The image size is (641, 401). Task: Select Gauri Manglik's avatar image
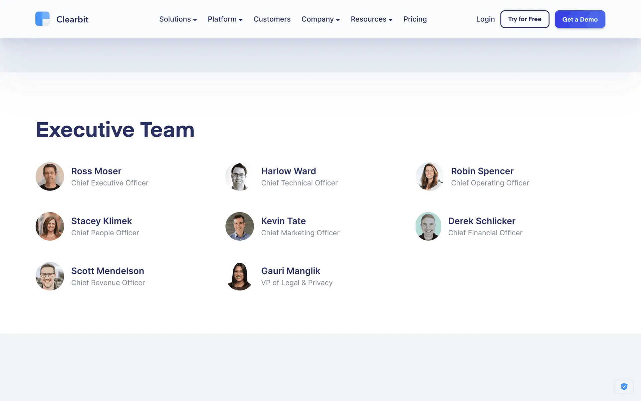pyautogui.click(x=239, y=276)
